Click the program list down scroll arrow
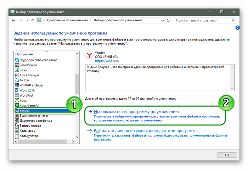This screenshot has width=248, height=169. pos(77,137)
